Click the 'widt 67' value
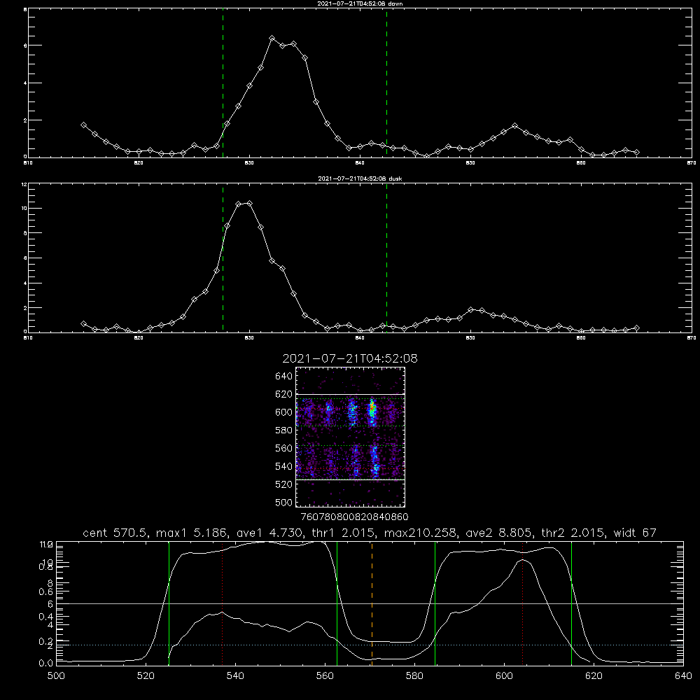Image resolution: width=700 pixels, height=700 pixels. pyautogui.click(x=636, y=533)
